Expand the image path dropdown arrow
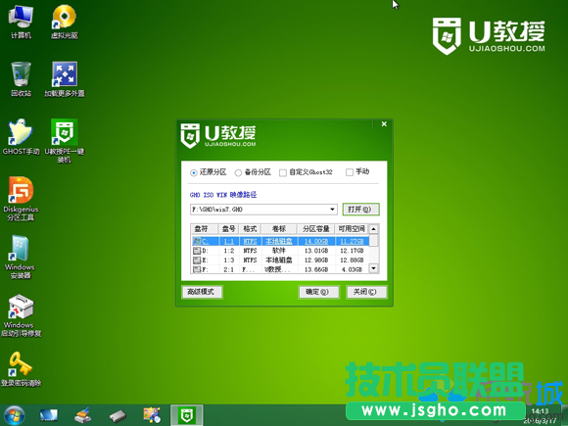The width and height of the screenshot is (568, 426). click(332, 210)
